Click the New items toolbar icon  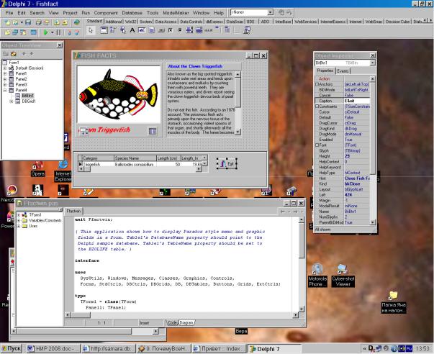[7, 22]
